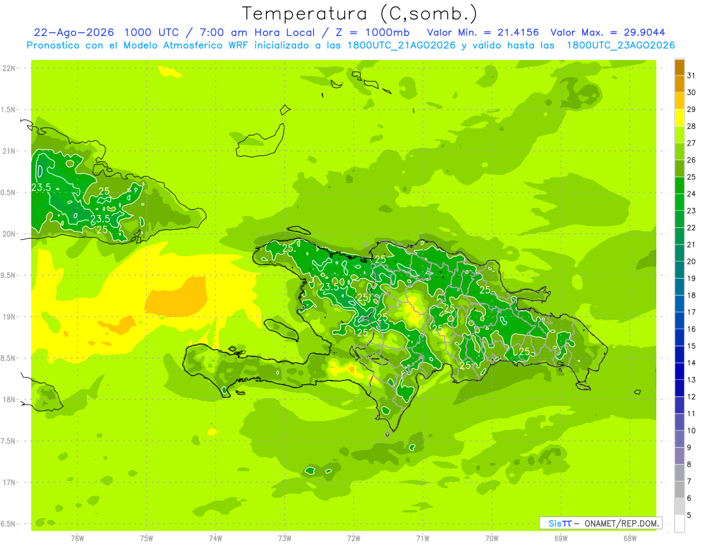Click the date text "22-Ago-2026"
The width and height of the screenshot is (707, 546).
click(x=74, y=32)
